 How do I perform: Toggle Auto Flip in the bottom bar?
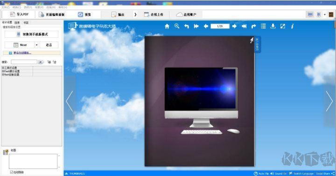pyautogui.click(x=261, y=173)
